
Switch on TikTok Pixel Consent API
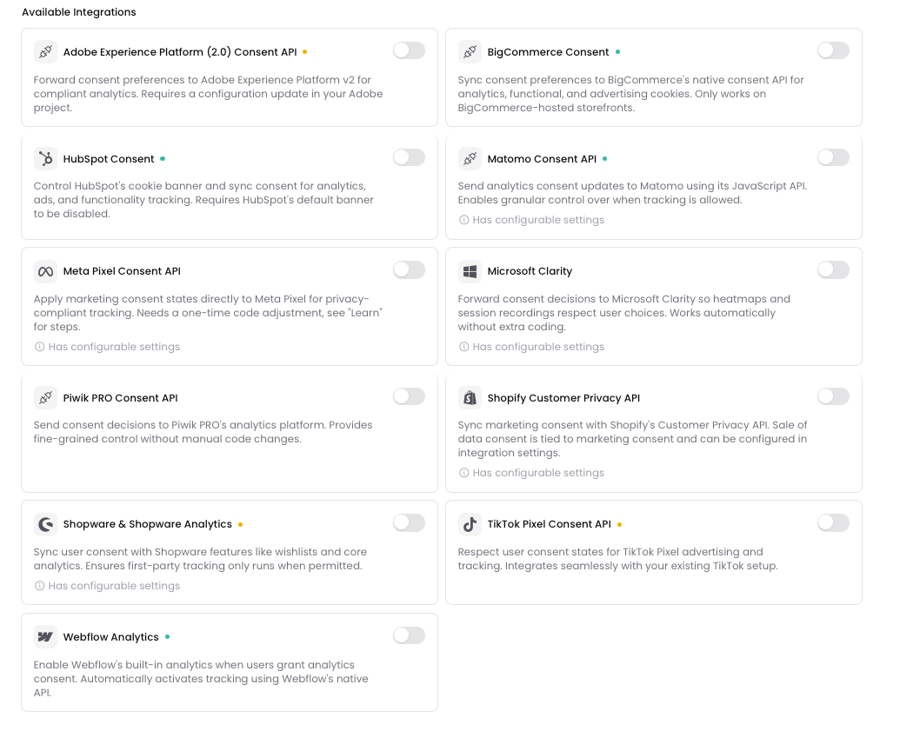(833, 522)
